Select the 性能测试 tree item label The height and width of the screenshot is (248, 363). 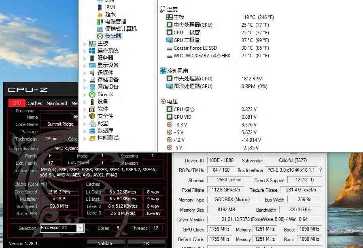pyautogui.click(x=108, y=138)
